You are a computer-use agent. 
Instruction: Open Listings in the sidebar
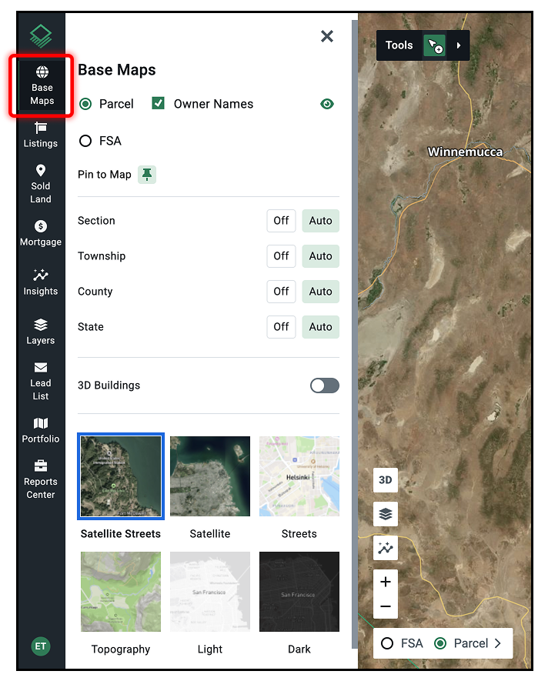pos(41,135)
